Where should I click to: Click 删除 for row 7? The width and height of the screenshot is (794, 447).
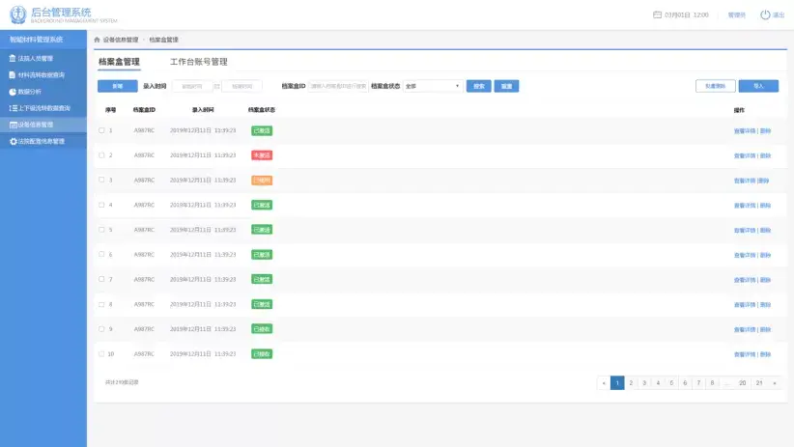tap(765, 280)
